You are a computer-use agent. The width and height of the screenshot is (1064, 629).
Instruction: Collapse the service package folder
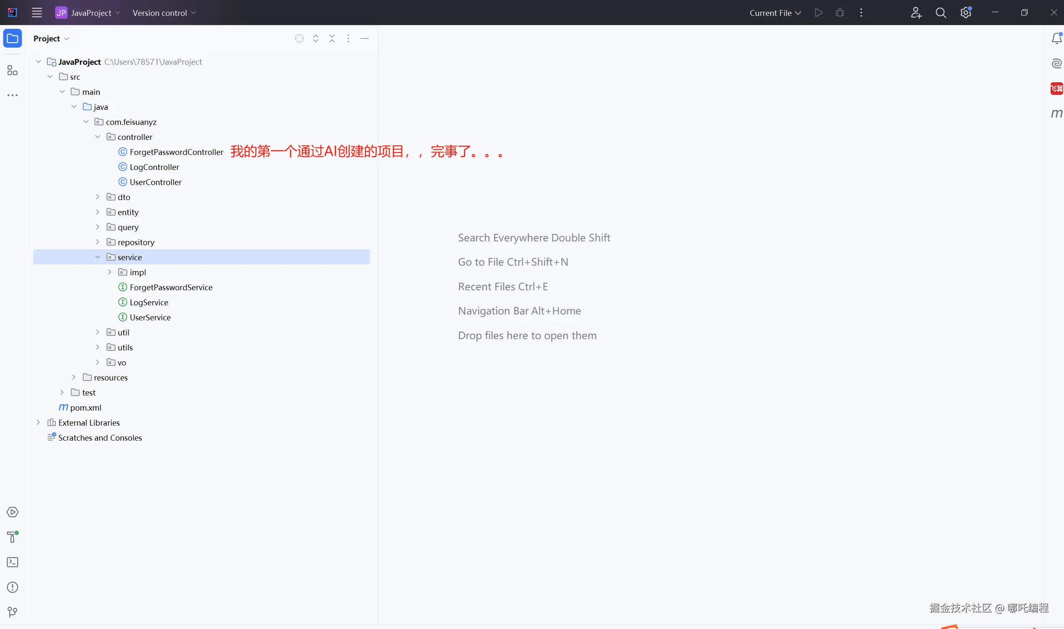click(98, 257)
